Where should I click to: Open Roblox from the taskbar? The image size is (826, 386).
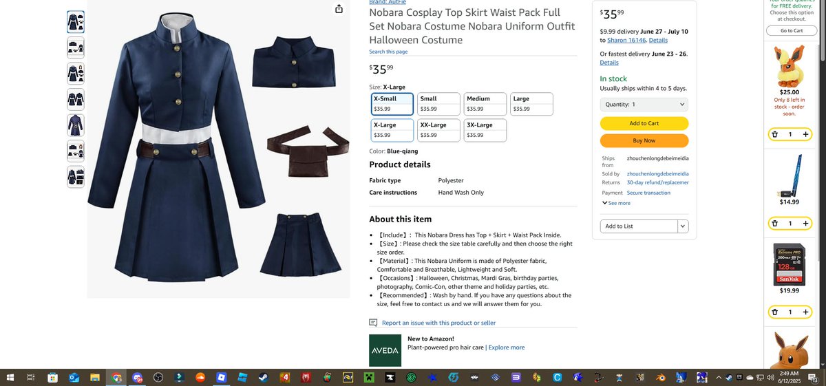222,378
